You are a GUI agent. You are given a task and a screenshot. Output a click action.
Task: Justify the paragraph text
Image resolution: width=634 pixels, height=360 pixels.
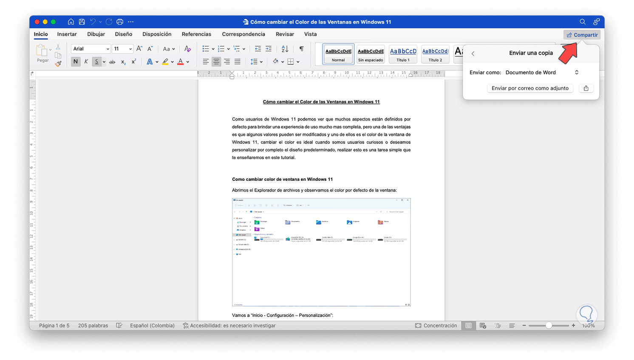click(238, 62)
